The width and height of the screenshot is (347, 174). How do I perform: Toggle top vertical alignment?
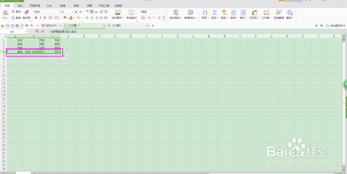tap(87, 12)
